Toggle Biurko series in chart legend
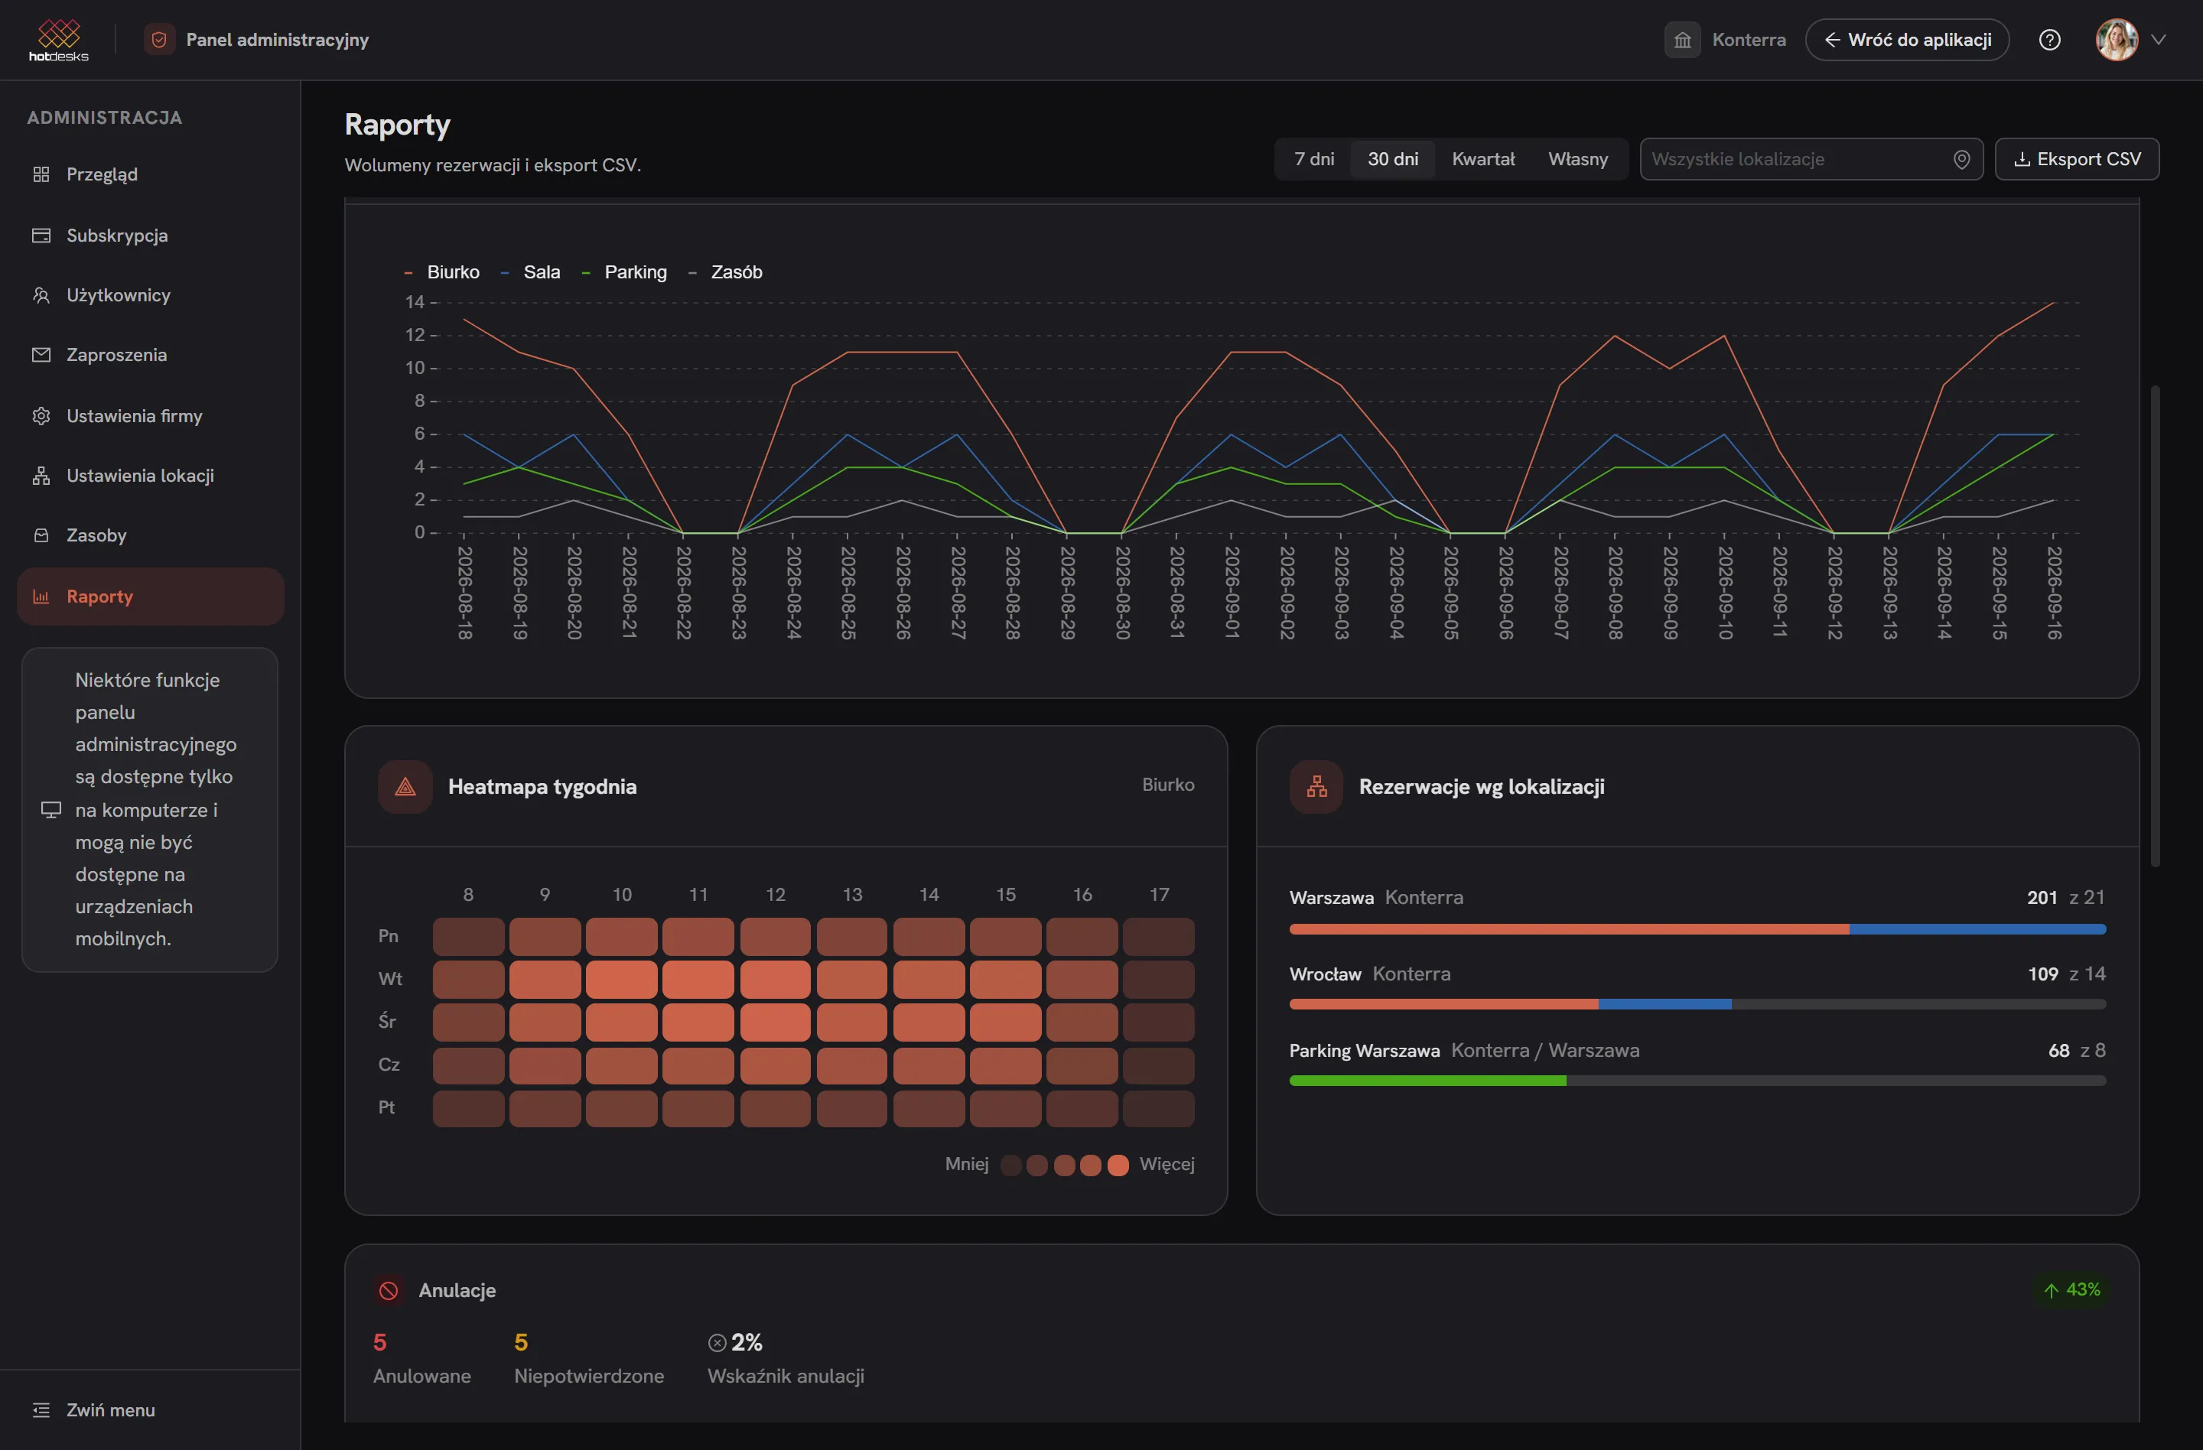This screenshot has width=2203, height=1450. pyautogui.click(x=442, y=272)
